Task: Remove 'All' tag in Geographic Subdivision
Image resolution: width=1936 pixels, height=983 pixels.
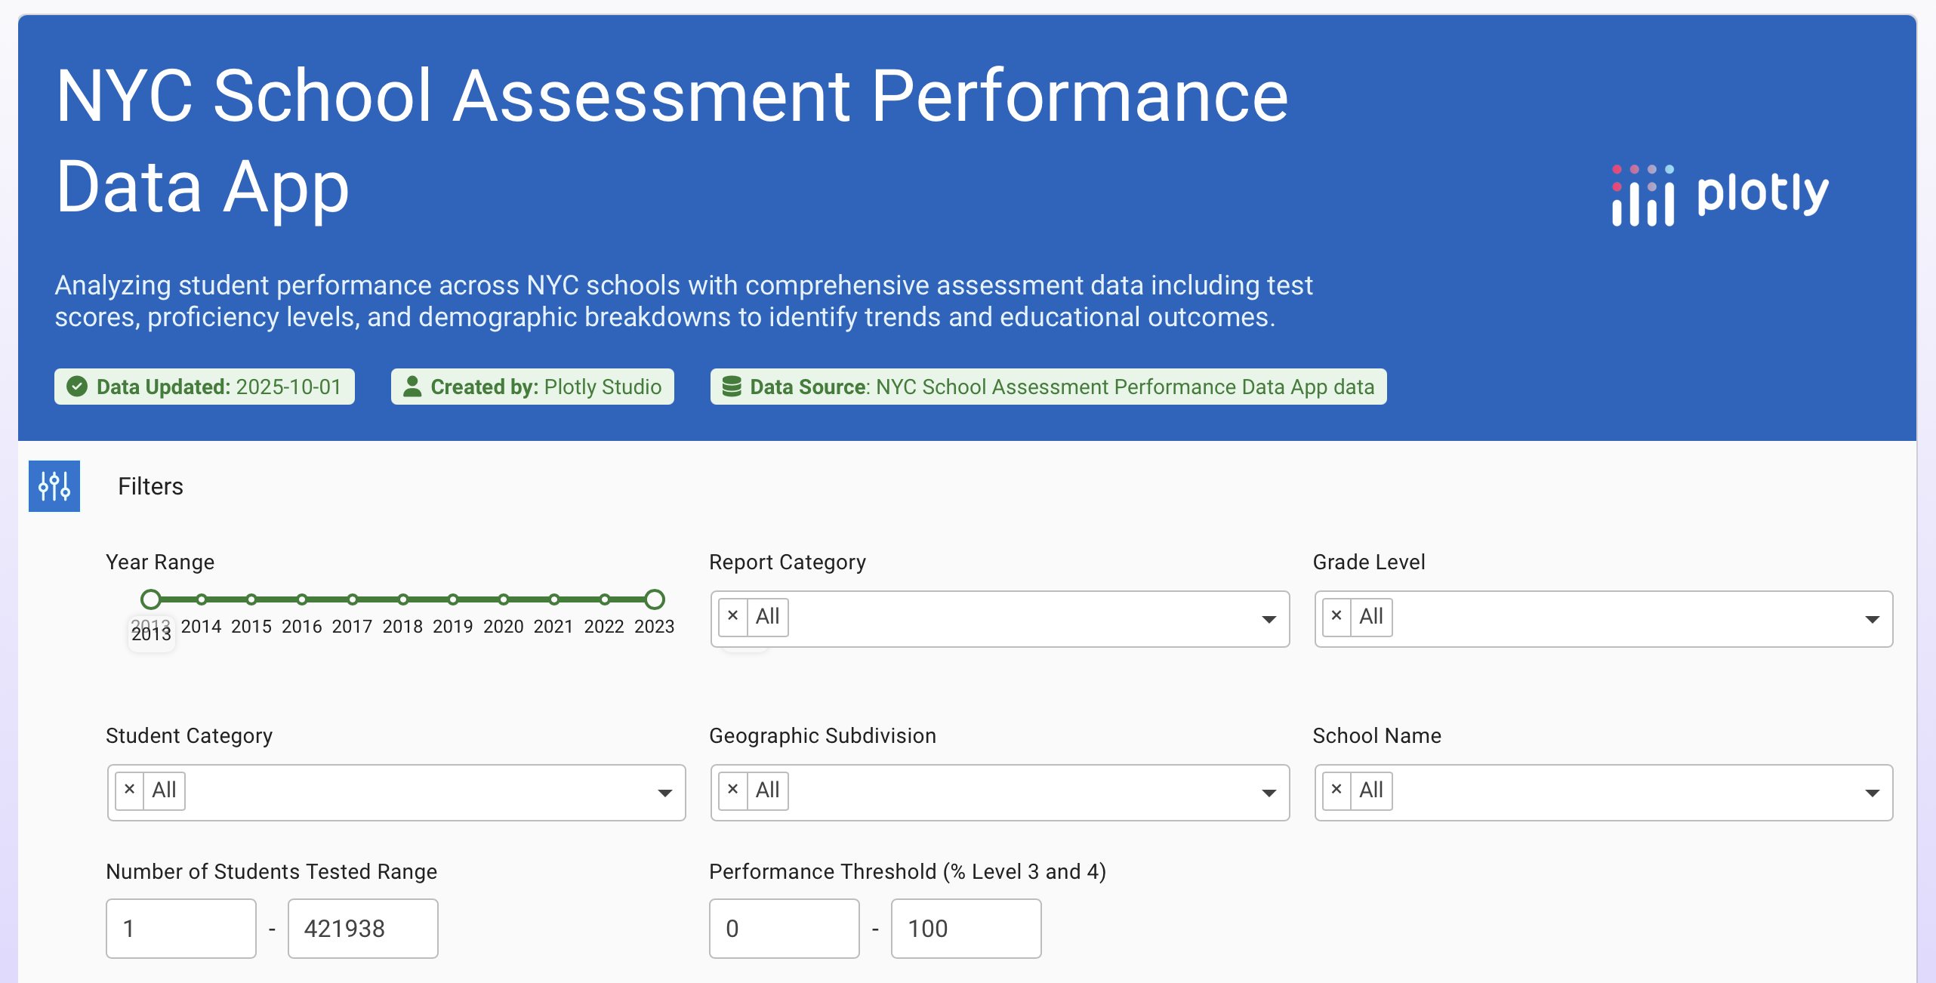Action: coord(732,790)
